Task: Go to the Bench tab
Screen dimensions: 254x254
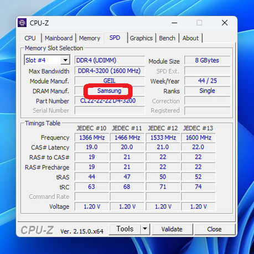Action: pos(167,38)
